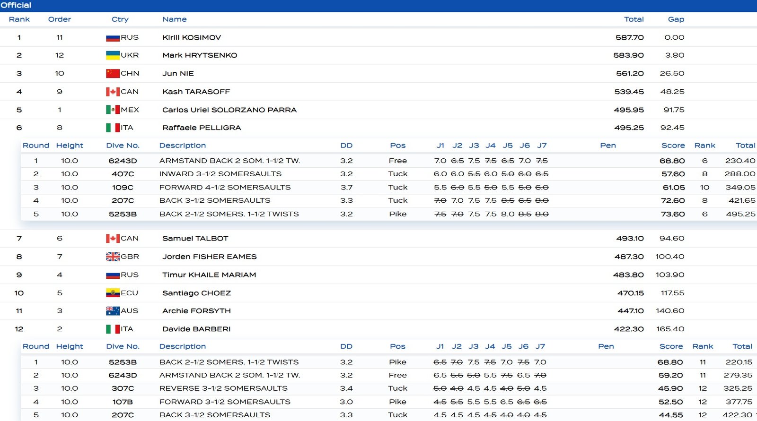757x421 pixels.
Task: Click running total 349.05
Action: [740, 188]
